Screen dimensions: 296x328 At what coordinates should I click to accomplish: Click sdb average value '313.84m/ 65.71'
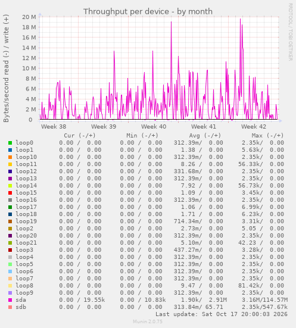tap(198, 307)
